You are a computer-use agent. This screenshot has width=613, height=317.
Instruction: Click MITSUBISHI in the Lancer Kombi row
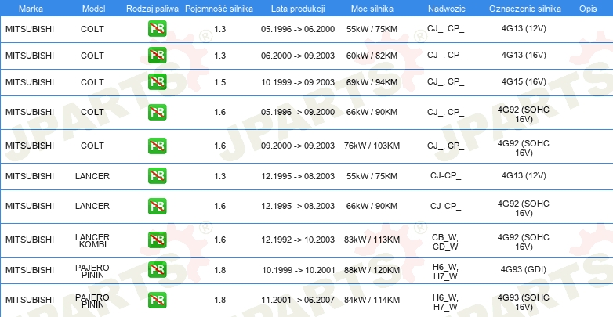click(30, 240)
